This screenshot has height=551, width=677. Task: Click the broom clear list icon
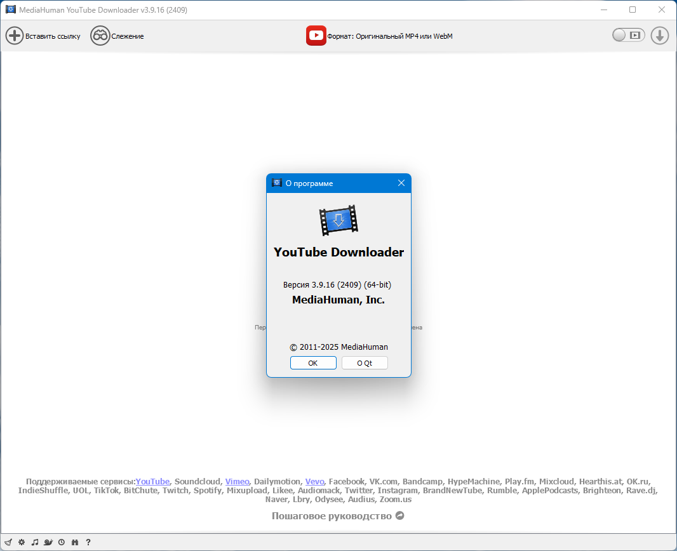(x=8, y=542)
